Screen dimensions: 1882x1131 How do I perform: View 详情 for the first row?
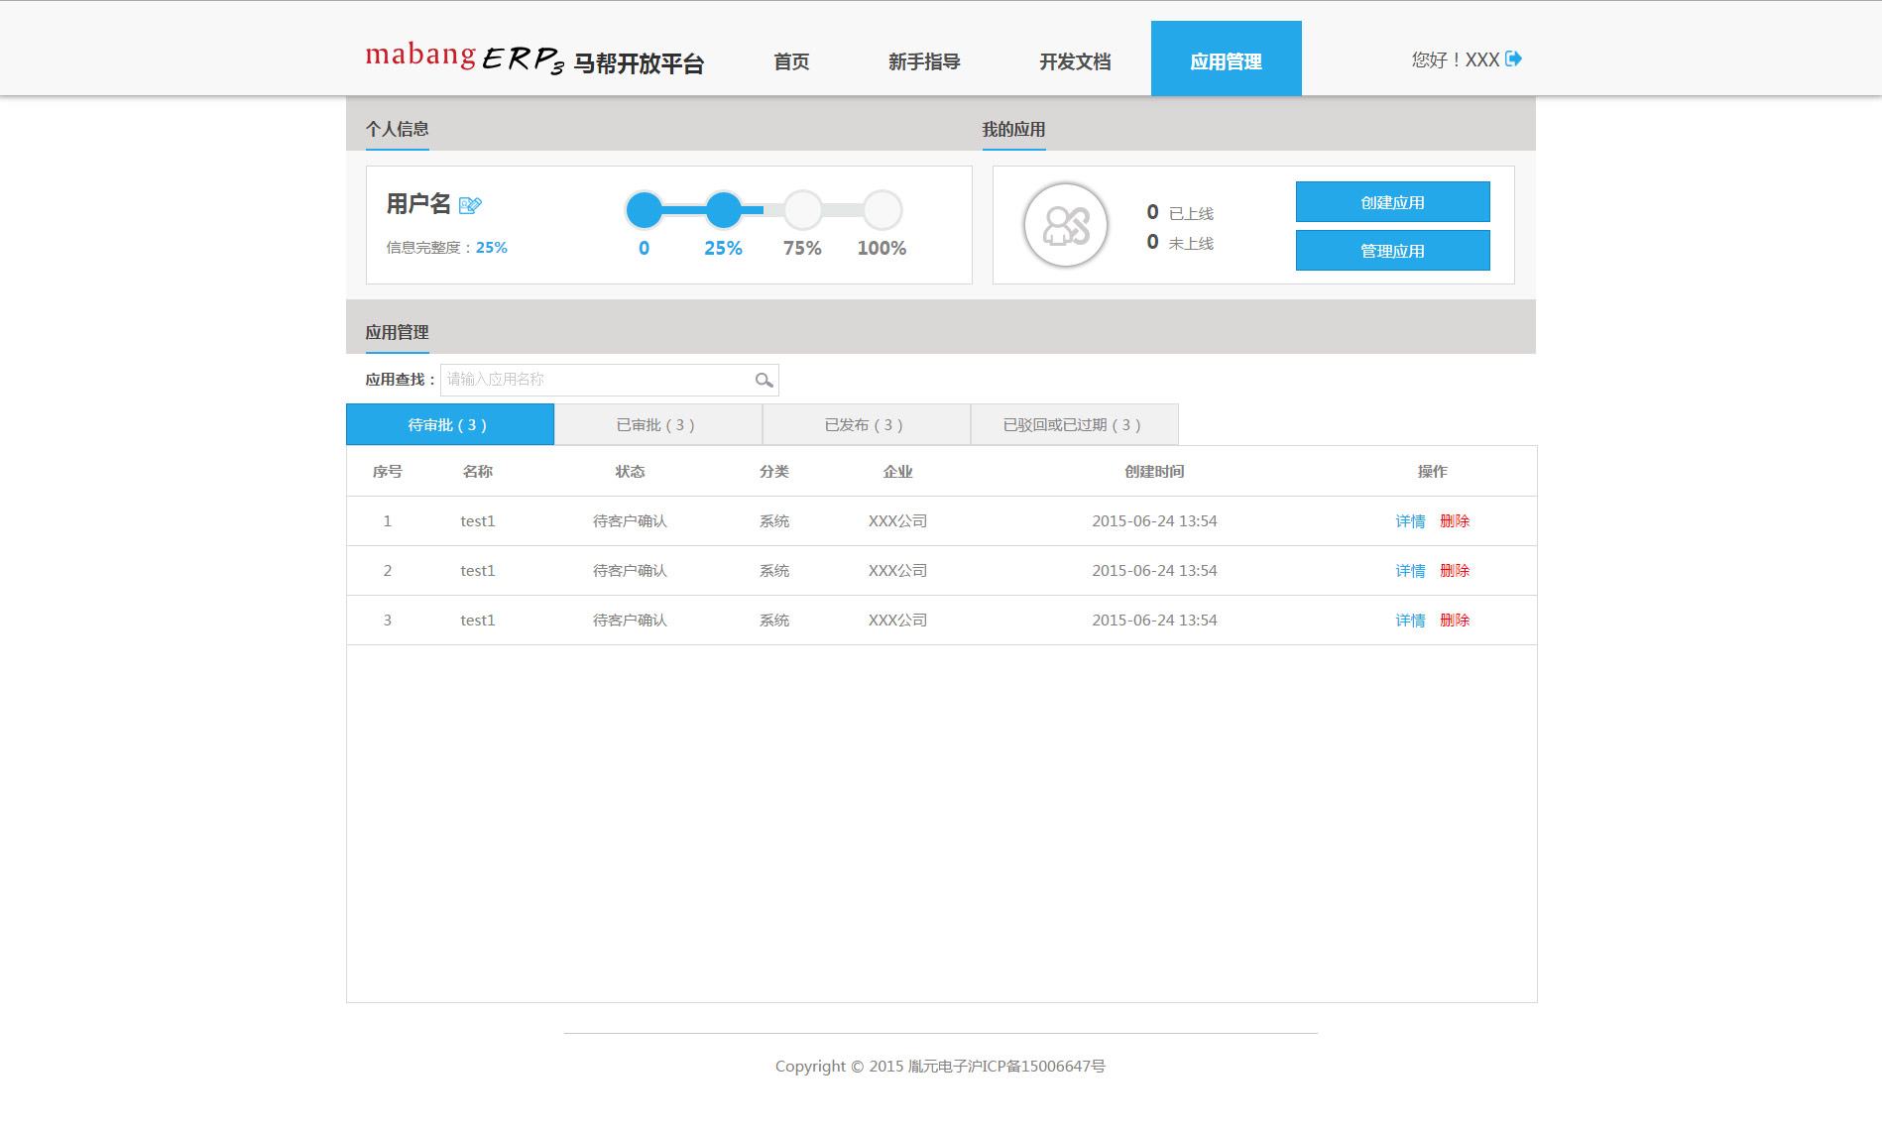pyautogui.click(x=1410, y=521)
